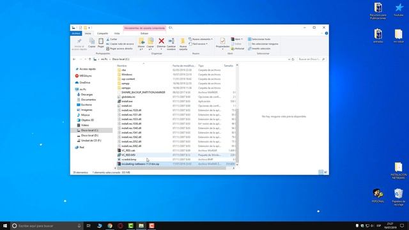Image resolution: width=409 pixels, height=230 pixels.
Task: Click Copiar ruta de acceso
Action: [x=120, y=44]
